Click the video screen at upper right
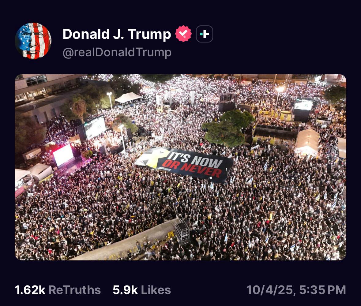Viewport: 361px width, 306px height. (x=303, y=105)
